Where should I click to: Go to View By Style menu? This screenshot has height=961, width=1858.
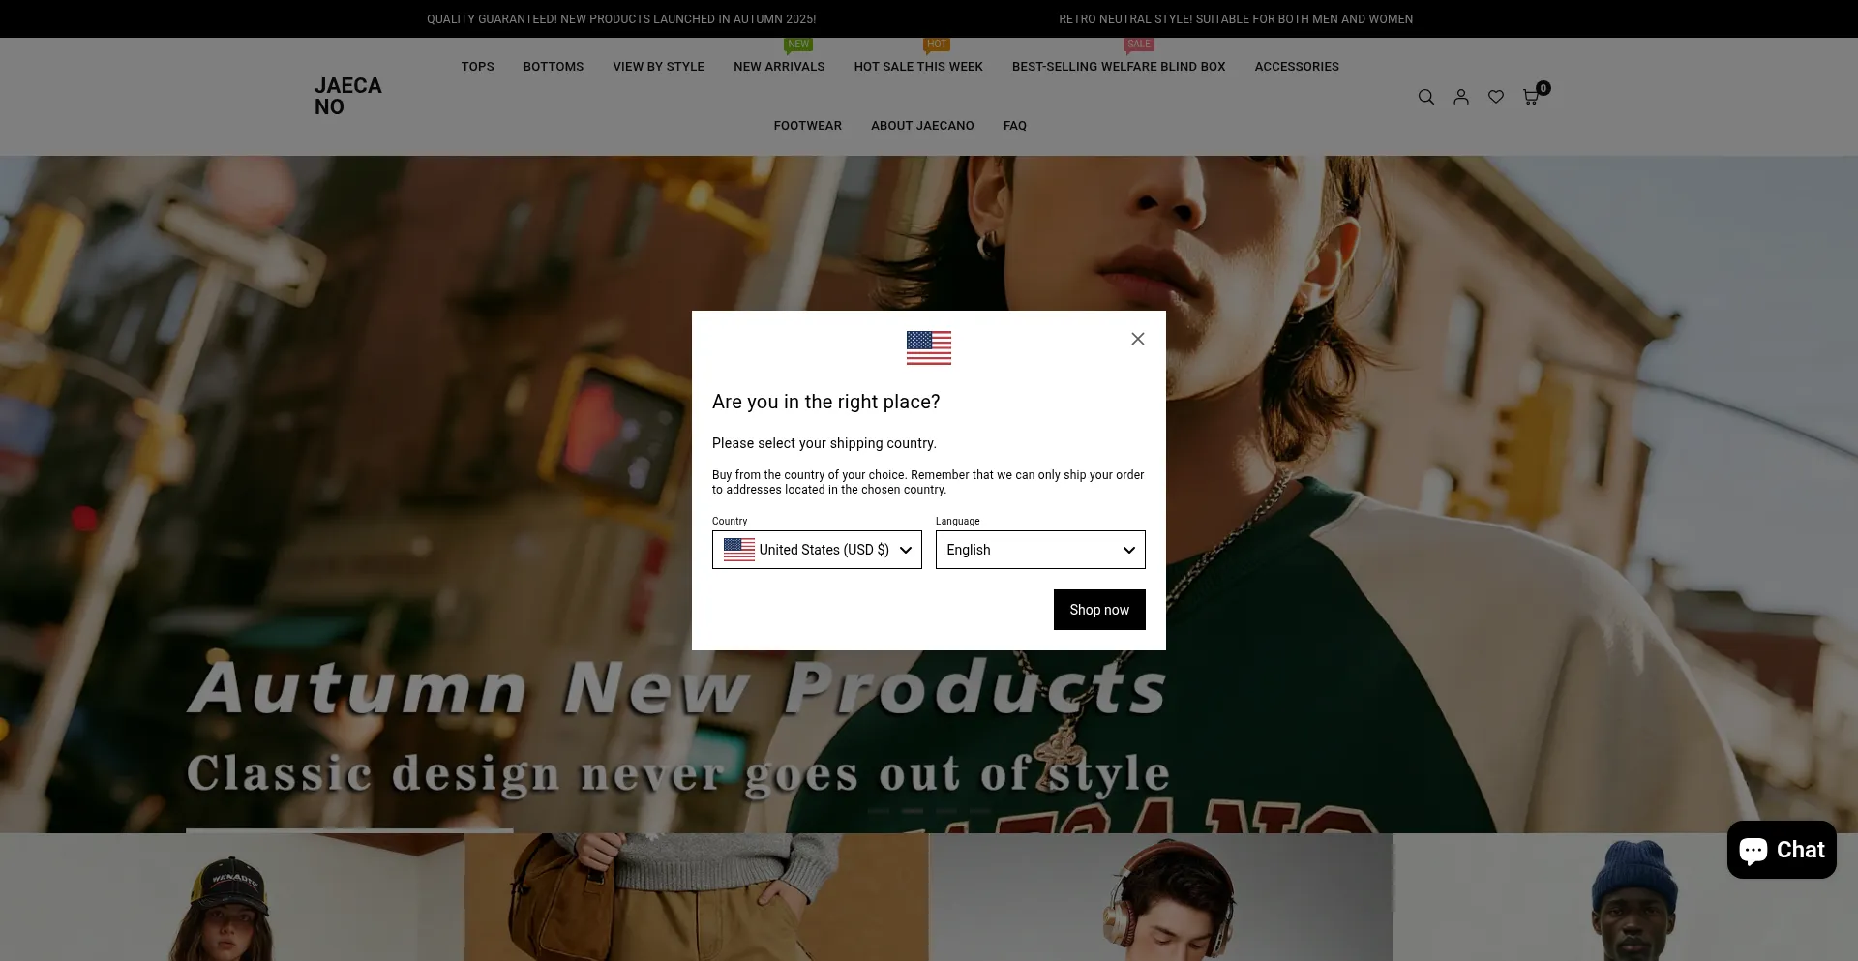tap(658, 67)
